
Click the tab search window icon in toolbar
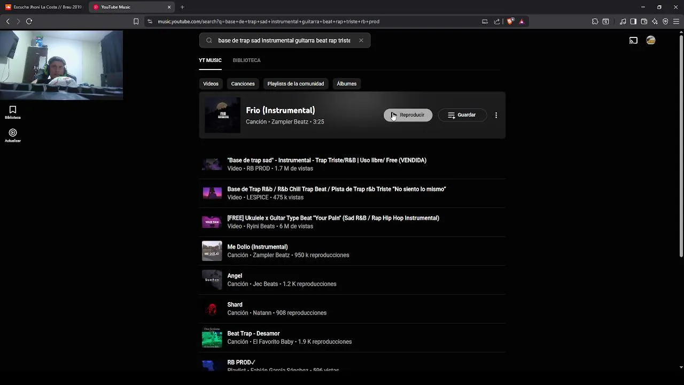click(605, 21)
